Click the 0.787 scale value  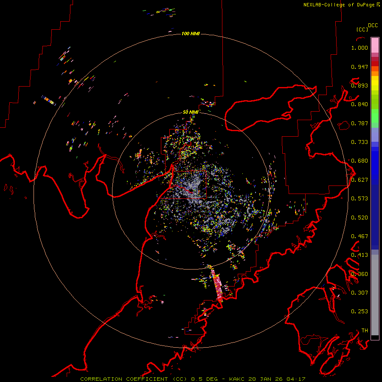pyautogui.click(x=360, y=123)
